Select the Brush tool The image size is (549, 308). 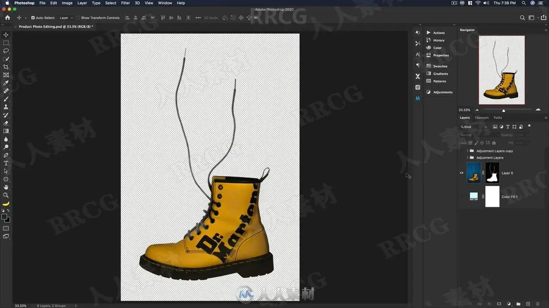pos(6,99)
